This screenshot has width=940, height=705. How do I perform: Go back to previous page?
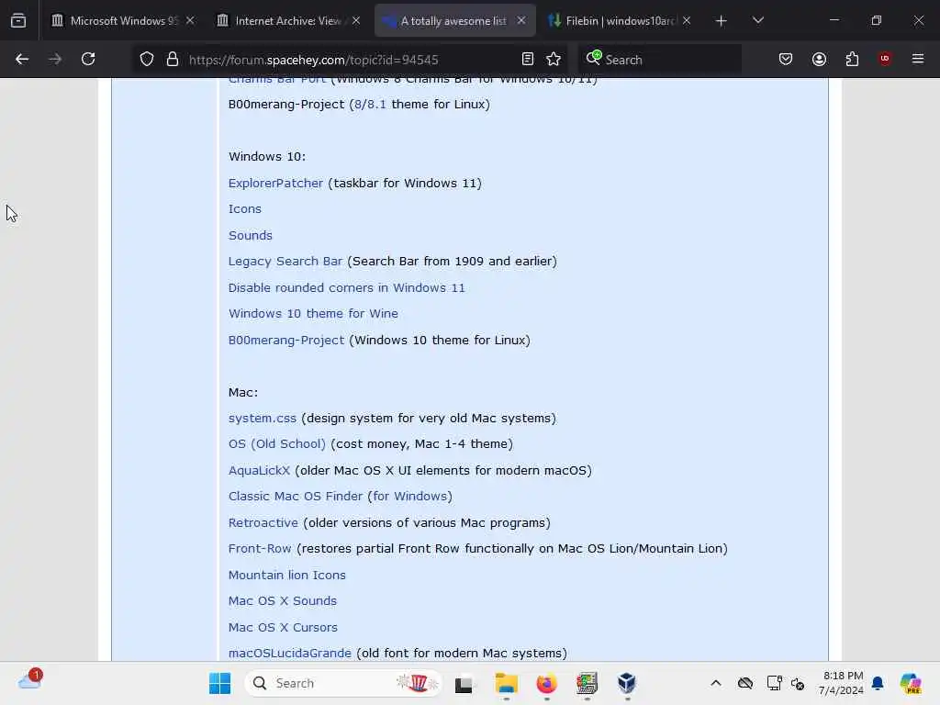click(x=22, y=59)
